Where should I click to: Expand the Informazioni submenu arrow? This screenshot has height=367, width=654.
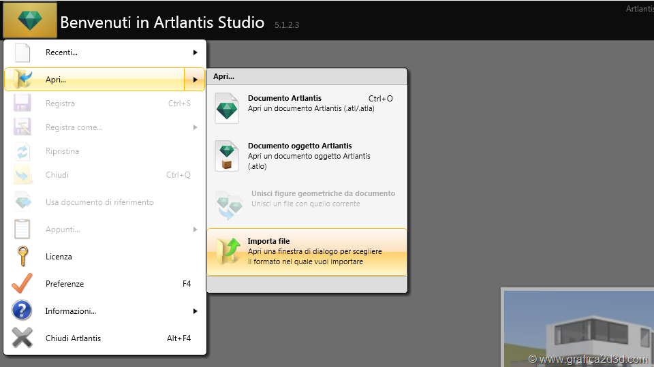point(195,311)
